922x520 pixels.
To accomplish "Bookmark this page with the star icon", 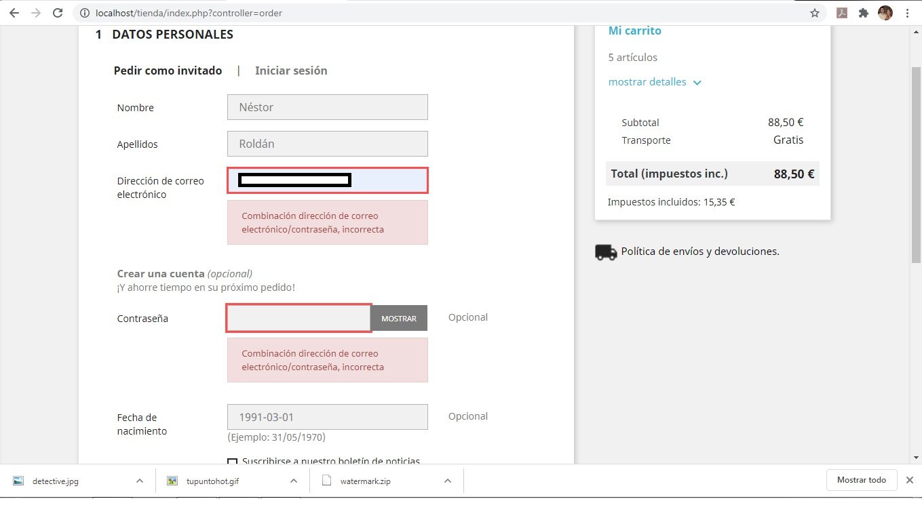I will click(x=815, y=13).
